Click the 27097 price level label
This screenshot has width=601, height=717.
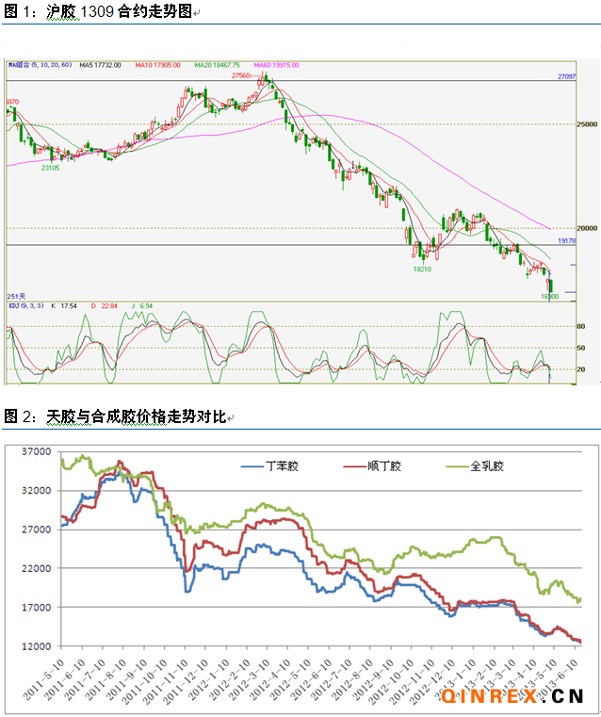point(566,75)
